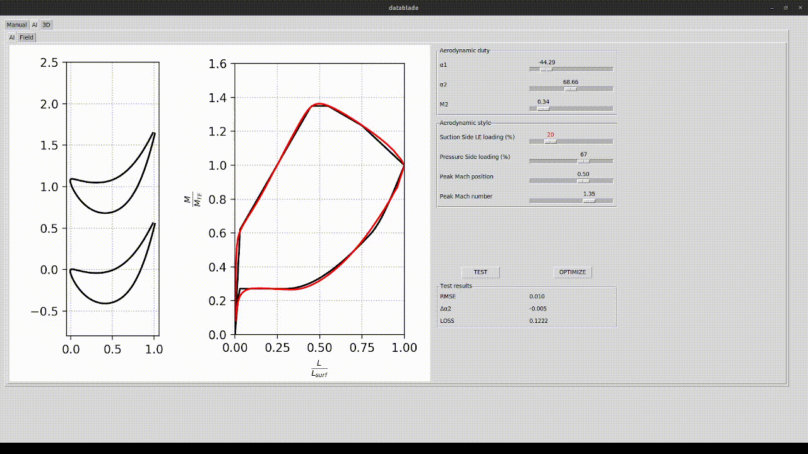Select the top-level AI tab
808x454 pixels.
click(35, 25)
